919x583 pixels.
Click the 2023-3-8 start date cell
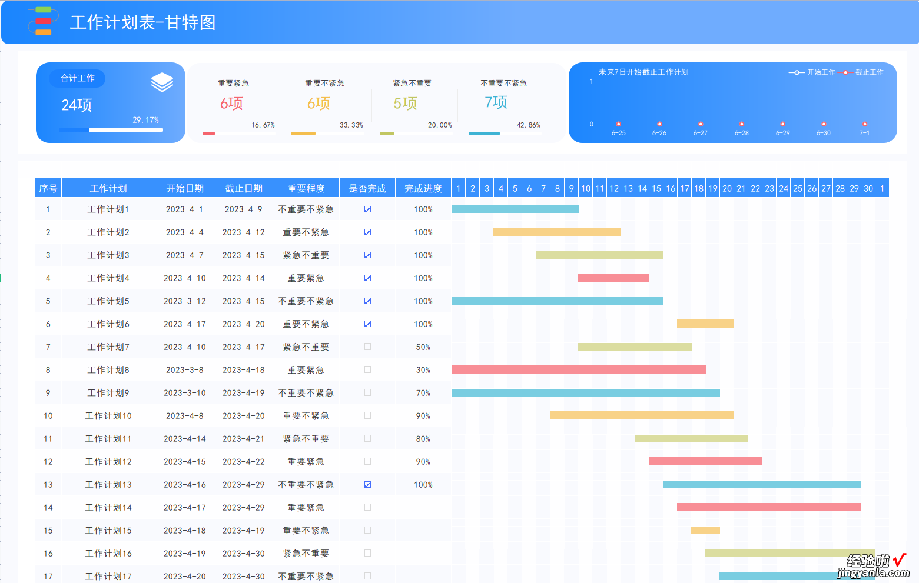[185, 370]
